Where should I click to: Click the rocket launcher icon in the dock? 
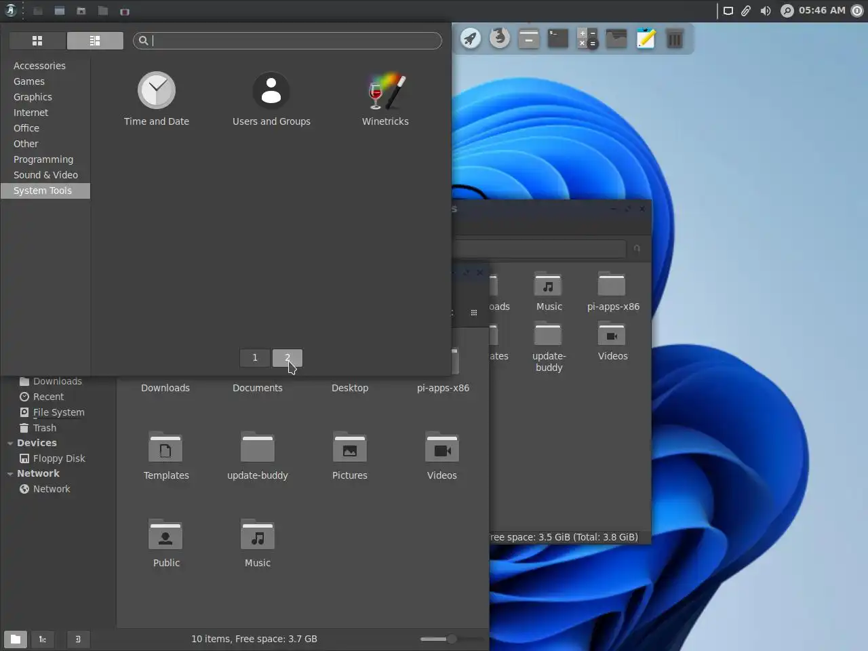click(470, 39)
